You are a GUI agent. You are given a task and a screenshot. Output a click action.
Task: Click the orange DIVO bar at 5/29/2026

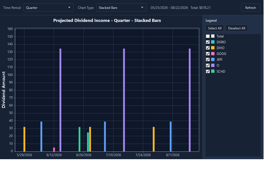24,139
